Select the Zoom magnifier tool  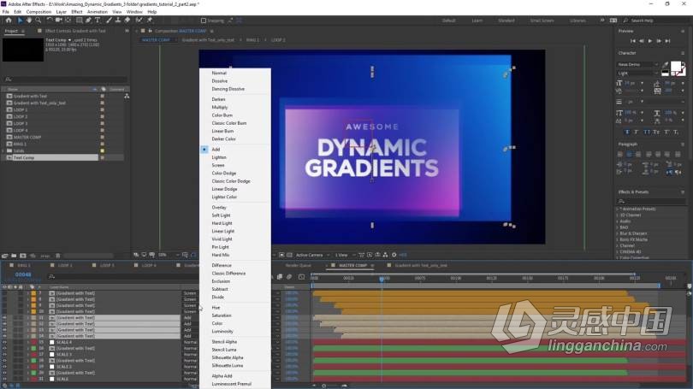tap(38, 21)
